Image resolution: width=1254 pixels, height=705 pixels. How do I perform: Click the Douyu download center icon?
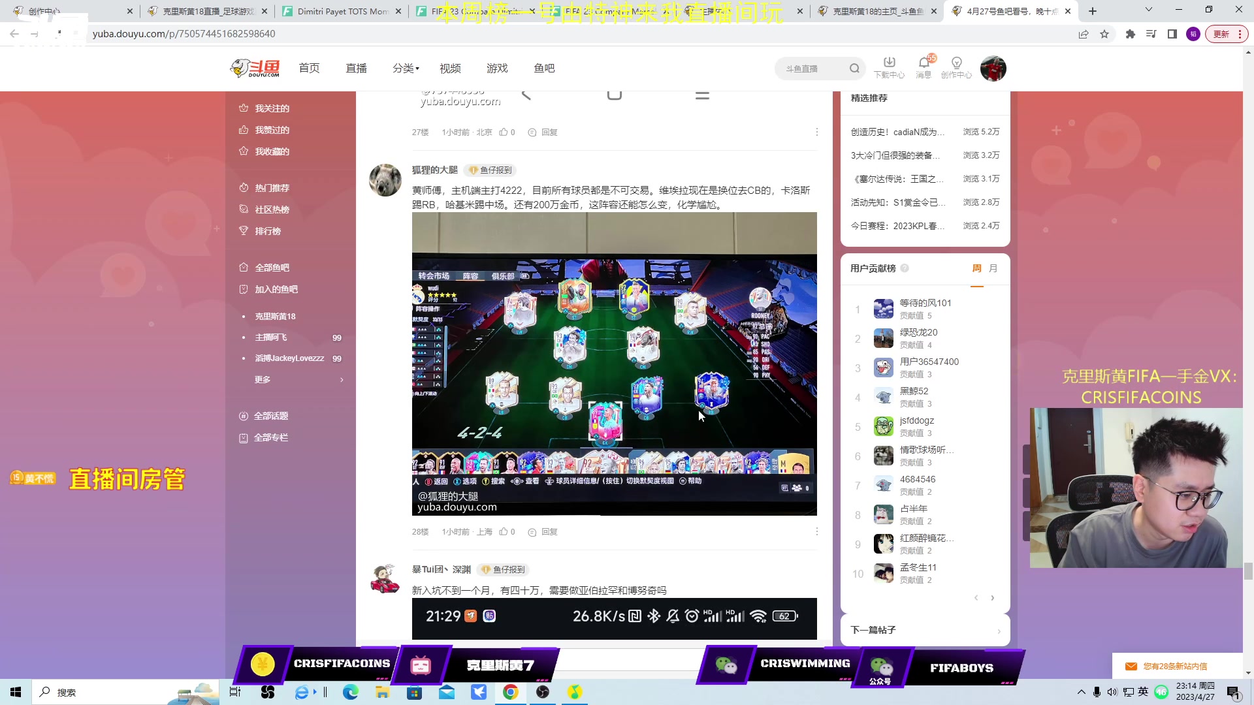(x=889, y=63)
